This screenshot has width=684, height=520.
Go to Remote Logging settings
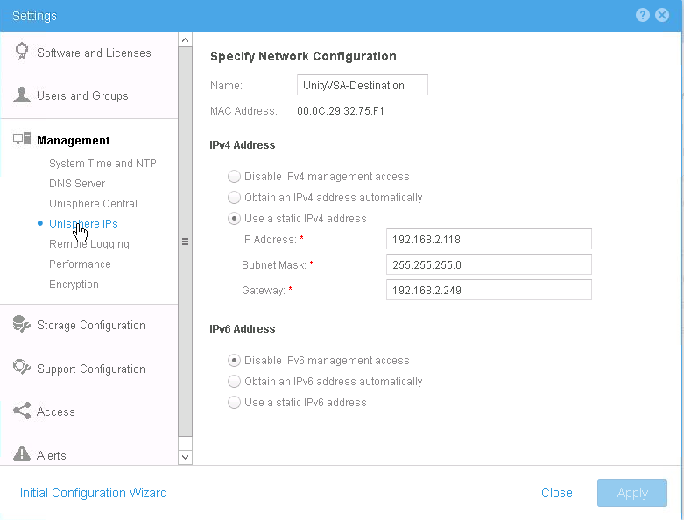pyautogui.click(x=89, y=244)
